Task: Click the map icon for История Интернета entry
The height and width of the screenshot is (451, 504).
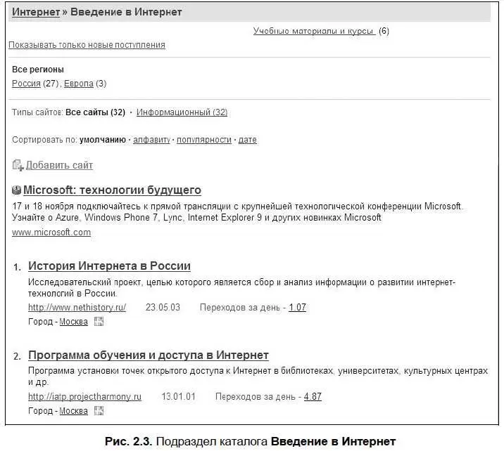Action: tap(99, 322)
